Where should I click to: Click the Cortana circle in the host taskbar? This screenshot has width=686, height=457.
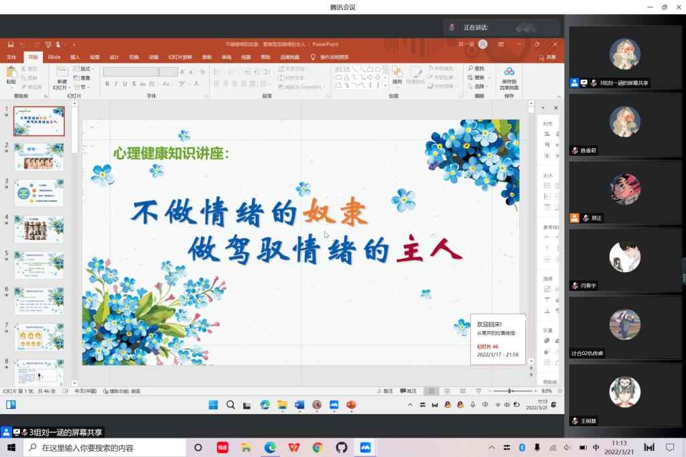pos(198,448)
